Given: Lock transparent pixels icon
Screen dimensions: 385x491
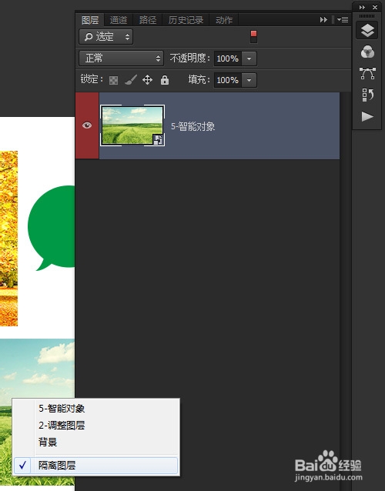Looking at the screenshot, I should [x=113, y=80].
